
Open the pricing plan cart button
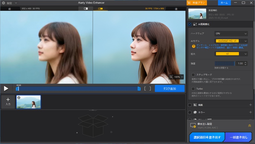pyautogui.click(x=197, y=3)
